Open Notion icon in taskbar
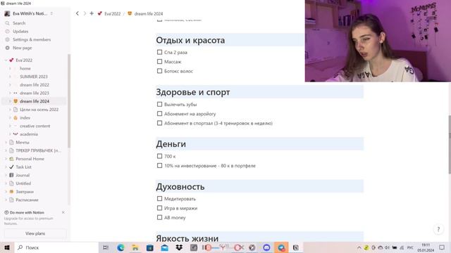This screenshot has height=253, width=451. point(296,247)
